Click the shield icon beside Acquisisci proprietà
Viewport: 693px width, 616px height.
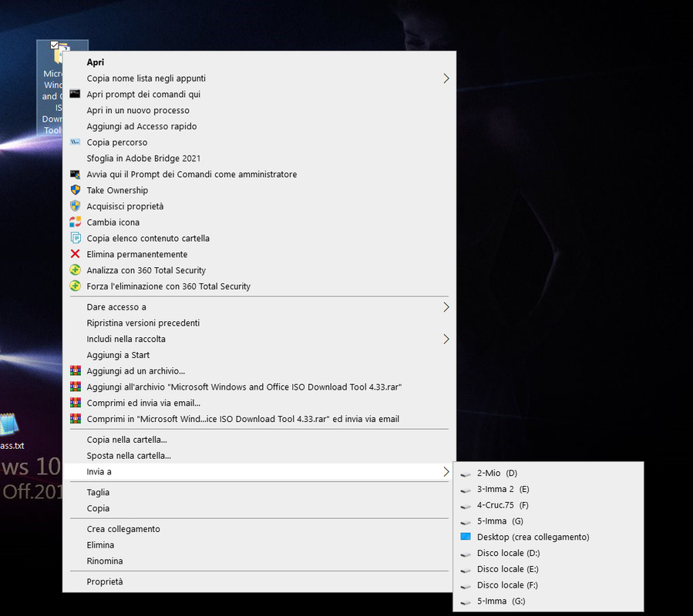click(x=75, y=206)
